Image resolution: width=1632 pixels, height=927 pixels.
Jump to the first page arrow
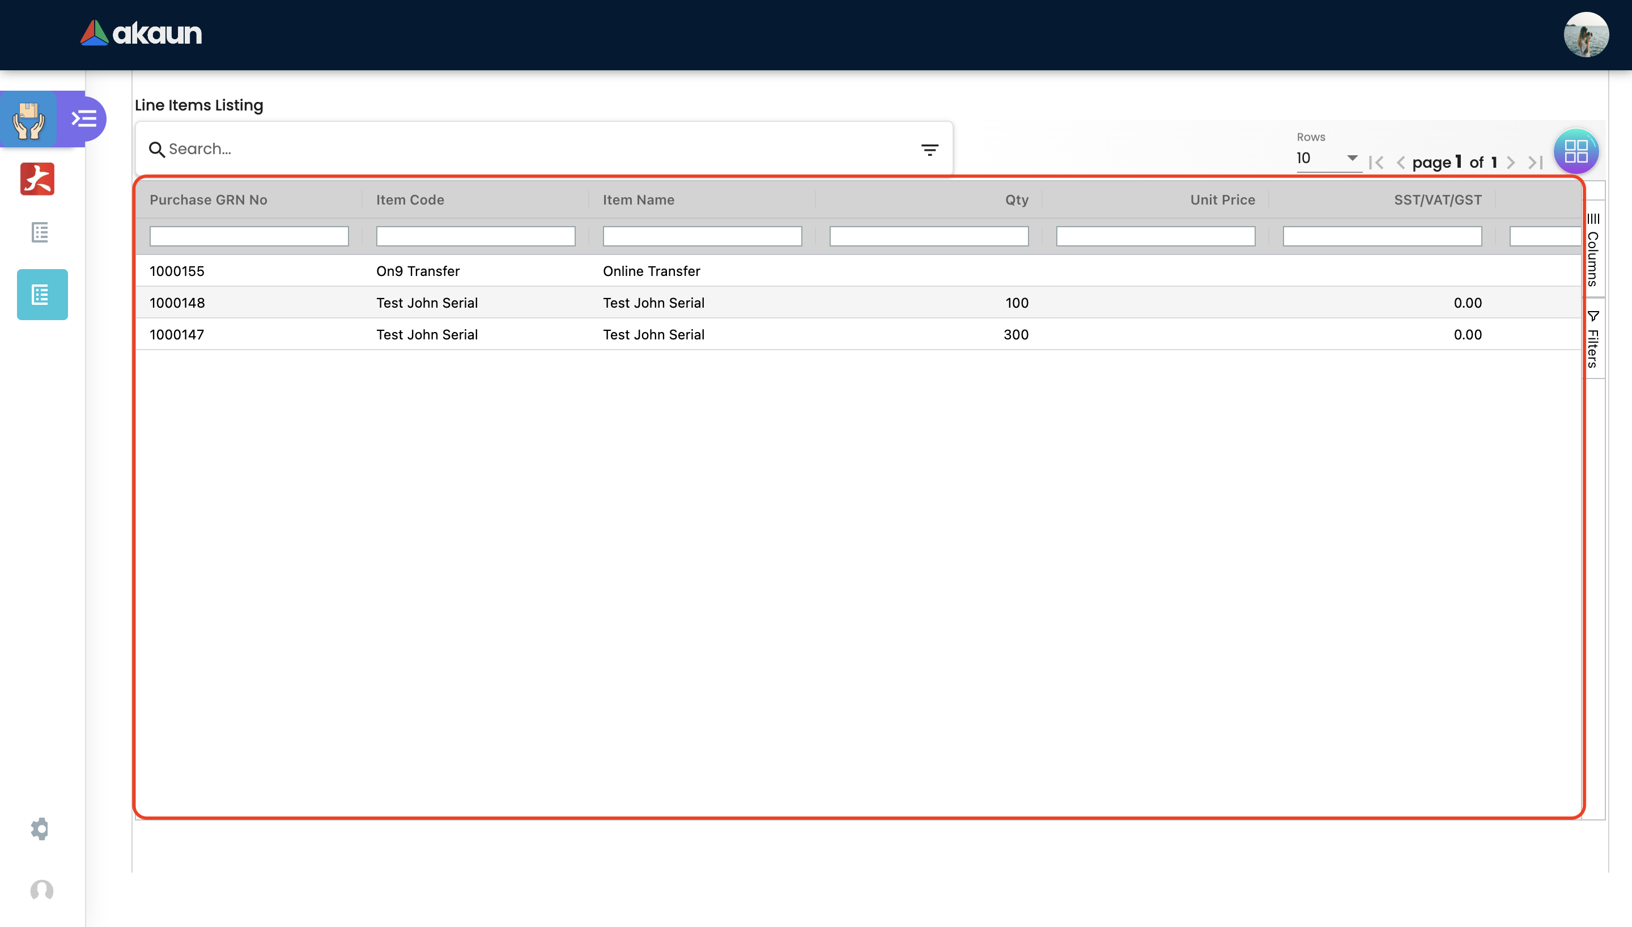click(1376, 163)
